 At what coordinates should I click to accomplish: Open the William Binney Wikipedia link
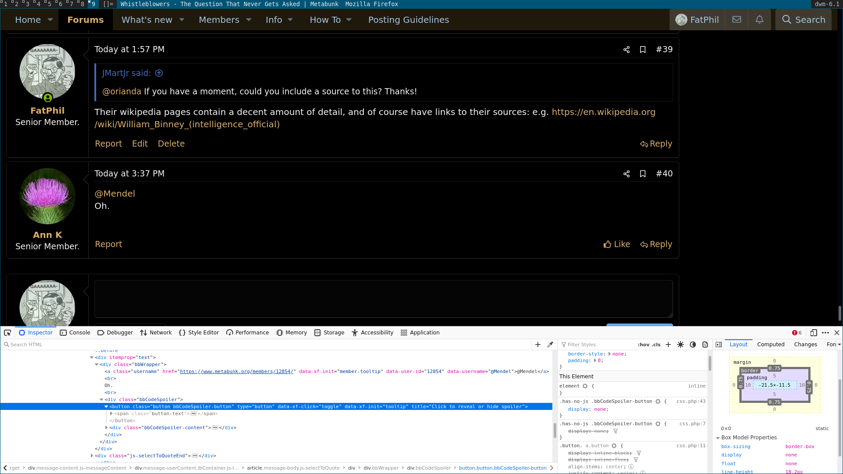point(604,112)
